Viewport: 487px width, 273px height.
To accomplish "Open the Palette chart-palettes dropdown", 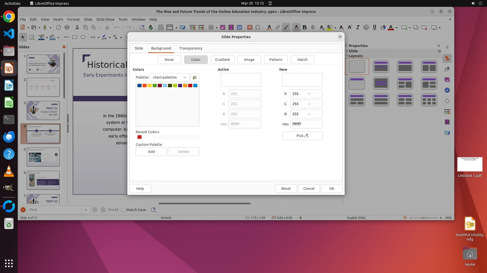I will pyautogui.click(x=169, y=77).
